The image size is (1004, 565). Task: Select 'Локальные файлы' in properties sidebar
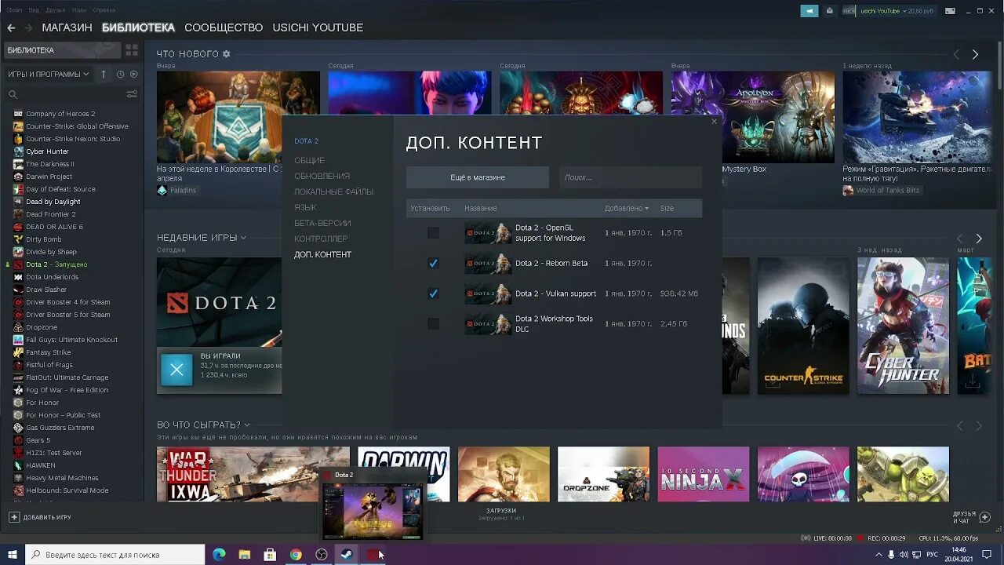click(333, 191)
